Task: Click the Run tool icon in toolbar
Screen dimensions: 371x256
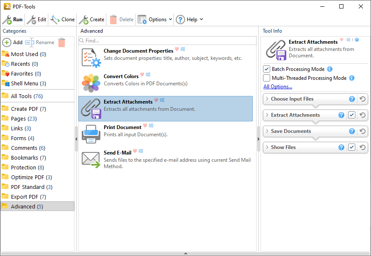Action: (7, 20)
